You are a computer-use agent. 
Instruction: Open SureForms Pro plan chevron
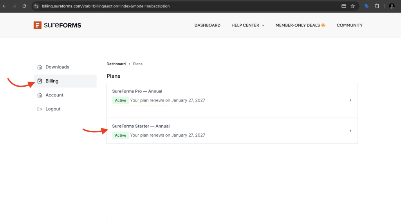350,100
